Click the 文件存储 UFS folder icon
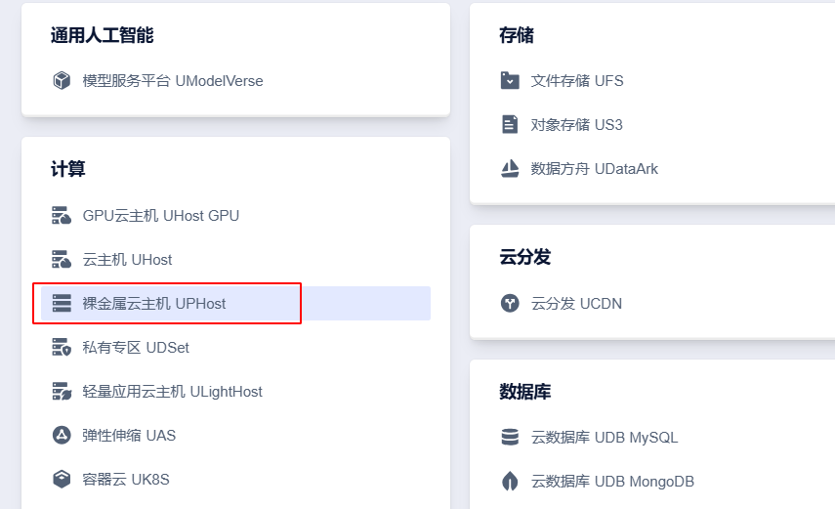 [510, 80]
